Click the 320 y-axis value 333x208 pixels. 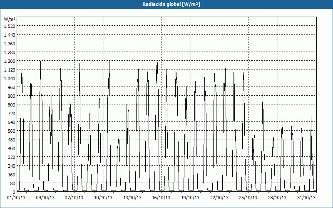click(x=12, y=157)
